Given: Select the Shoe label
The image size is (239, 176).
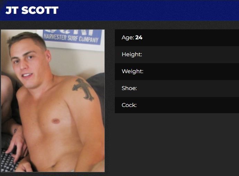Looking at the screenshot, I should pos(129,88).
